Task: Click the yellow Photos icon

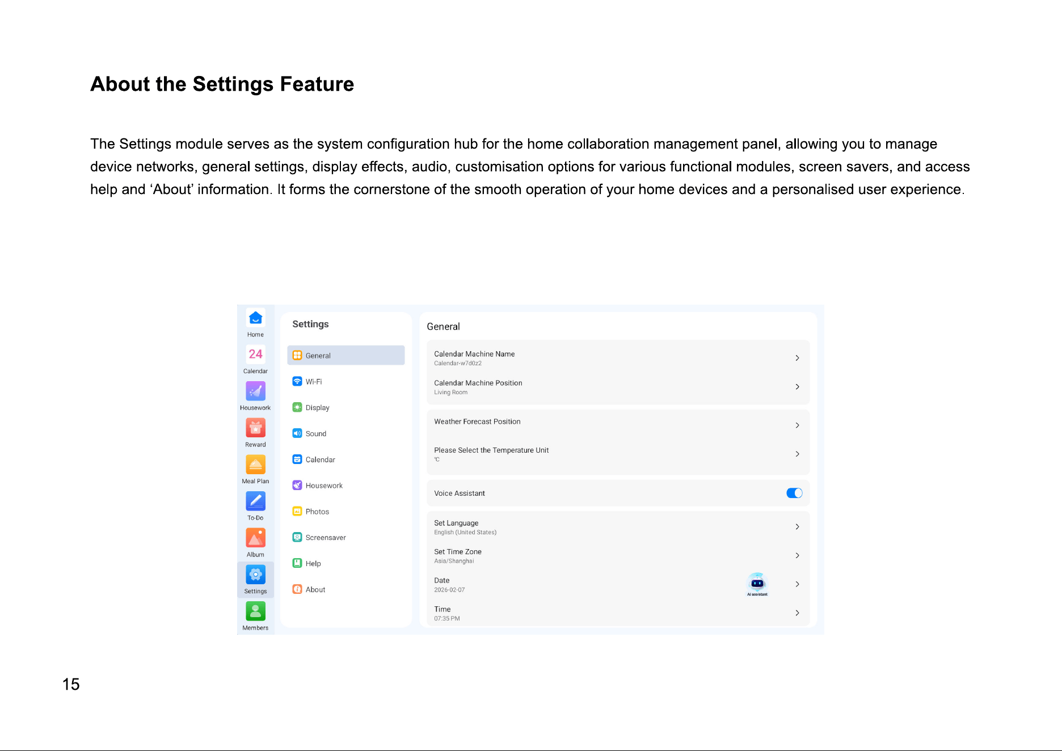Action: pyautogui.click(x=297, y=511)
